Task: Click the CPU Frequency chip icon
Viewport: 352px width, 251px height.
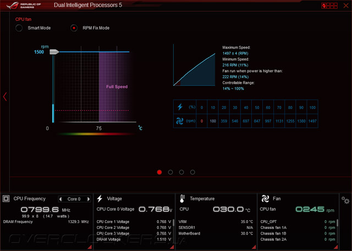Action: pyautogui.click(x=6, y=199)
